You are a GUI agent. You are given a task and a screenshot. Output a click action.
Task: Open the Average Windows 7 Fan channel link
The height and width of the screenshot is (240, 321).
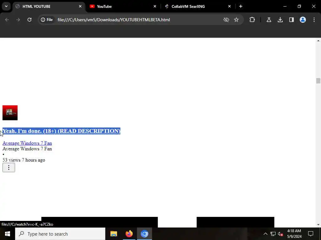[x=27, y=143]
